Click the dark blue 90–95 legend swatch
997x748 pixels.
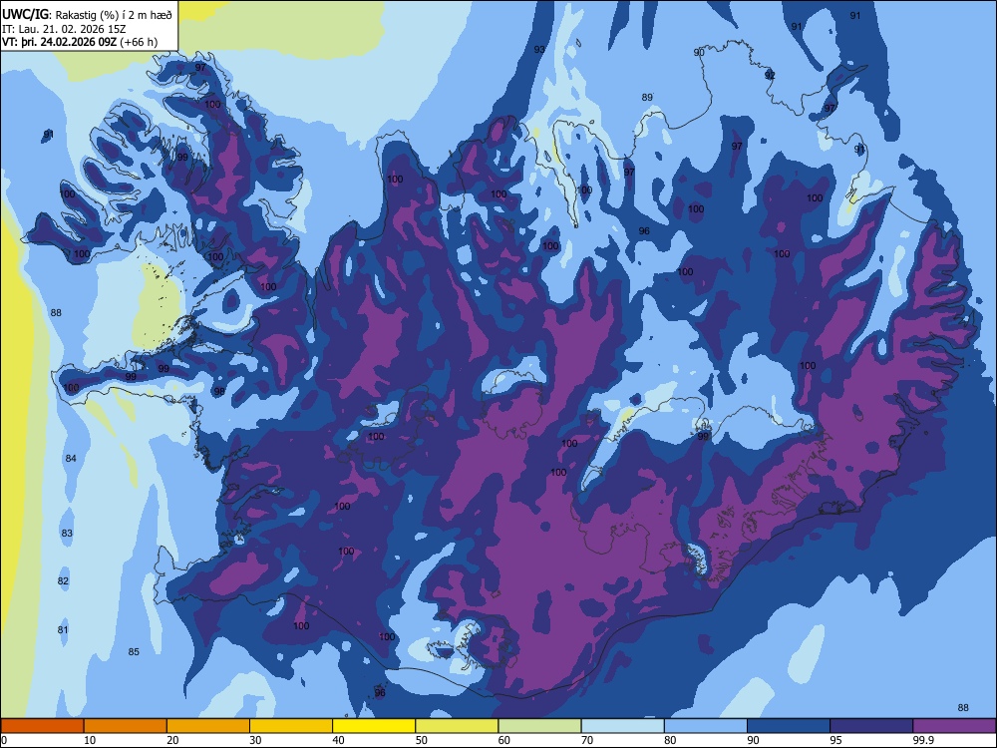pyautogui.click(x=789, y=726)
